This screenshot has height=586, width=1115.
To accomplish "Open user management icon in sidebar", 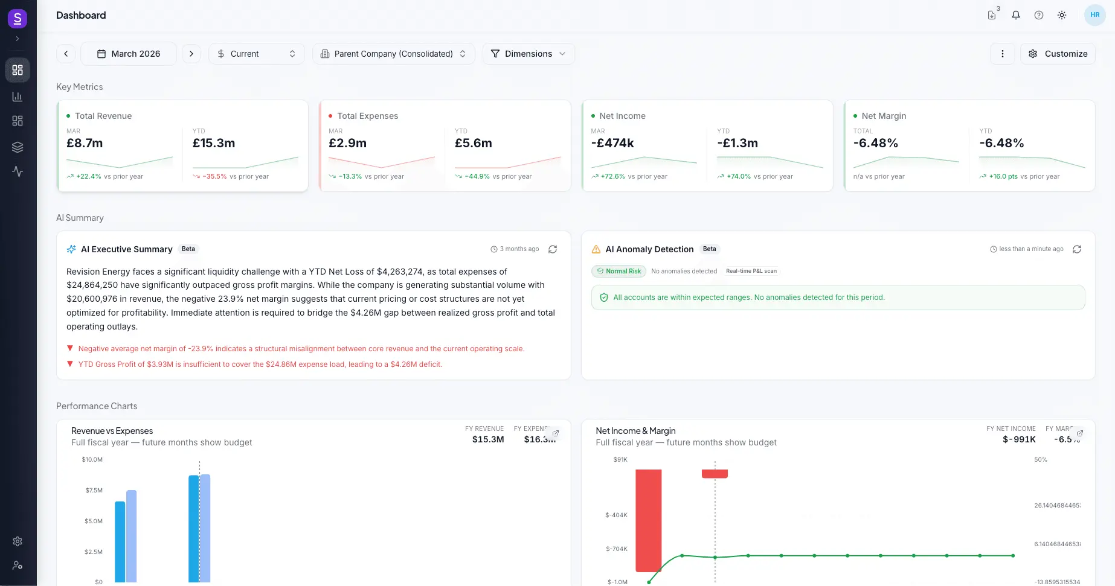I will click(18, 565).
